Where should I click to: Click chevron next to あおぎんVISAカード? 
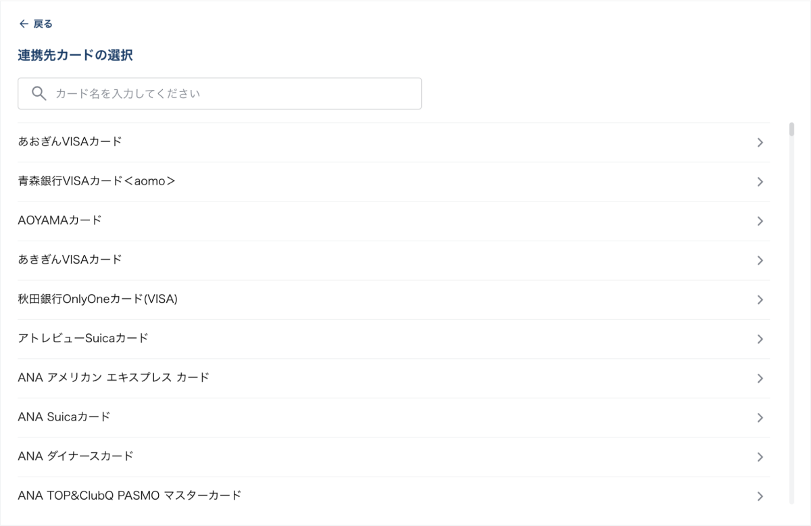click(760, 143)
